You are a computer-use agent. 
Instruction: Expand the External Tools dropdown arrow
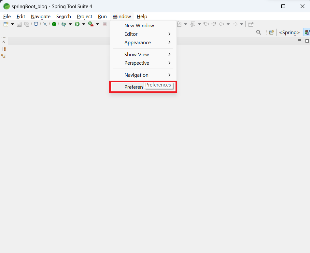(x=97, y=24)
